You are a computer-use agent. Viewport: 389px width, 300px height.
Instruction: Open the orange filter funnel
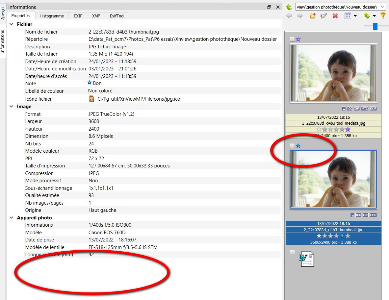coord(383,16)
